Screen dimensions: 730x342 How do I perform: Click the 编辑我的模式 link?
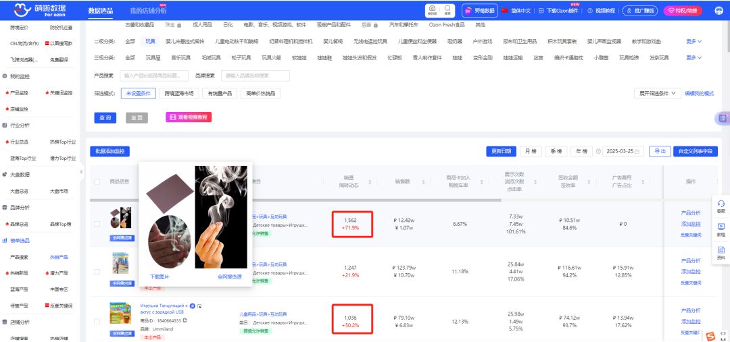click(x=700, y=93)
